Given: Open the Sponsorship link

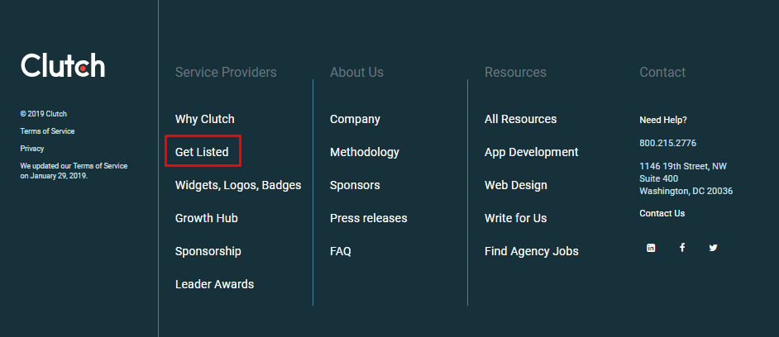Looking at the screenshot, I should (208, 251).
